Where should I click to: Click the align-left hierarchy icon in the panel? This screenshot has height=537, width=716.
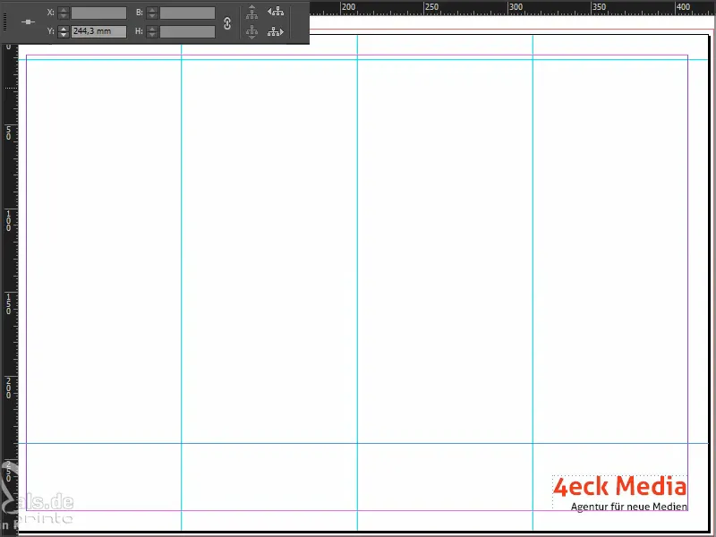tap(277, 12)
